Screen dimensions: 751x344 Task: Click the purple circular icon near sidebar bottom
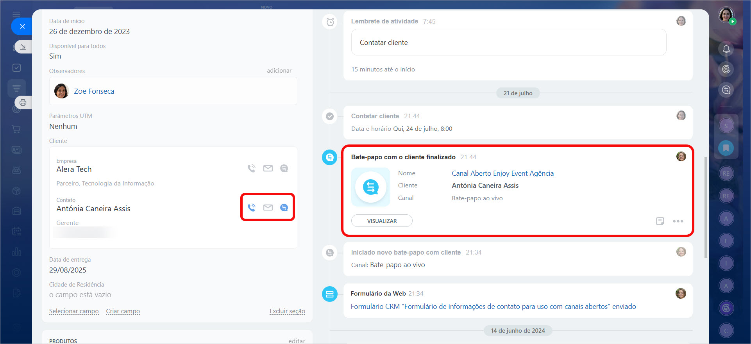[x=726, y=308]
